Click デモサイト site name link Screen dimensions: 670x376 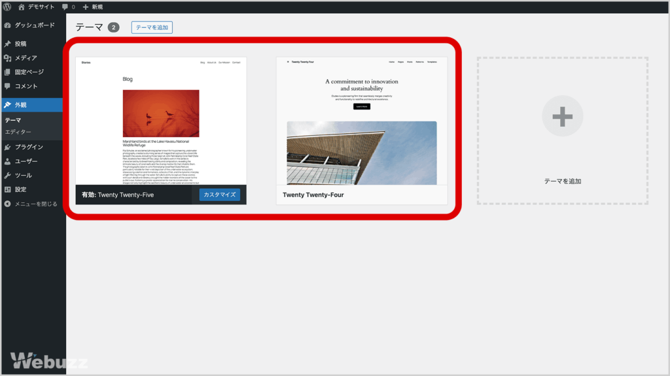pos(41,7)
